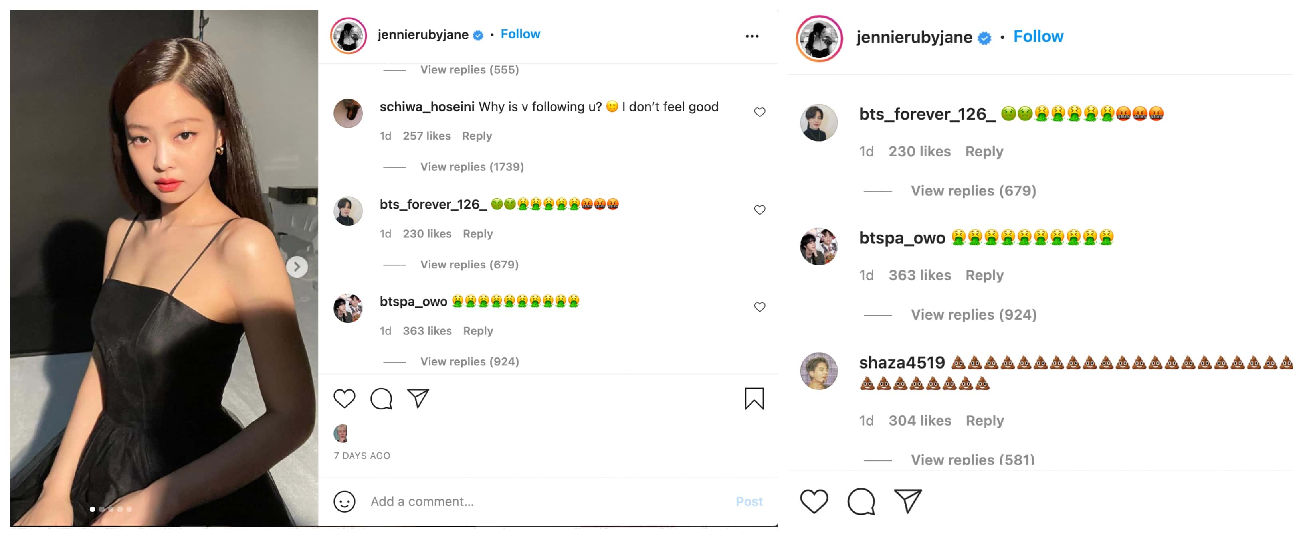1303x537 pixels.
Task: Share the post with the paper plane icon in the left panel
Action: tap(418, 399)
